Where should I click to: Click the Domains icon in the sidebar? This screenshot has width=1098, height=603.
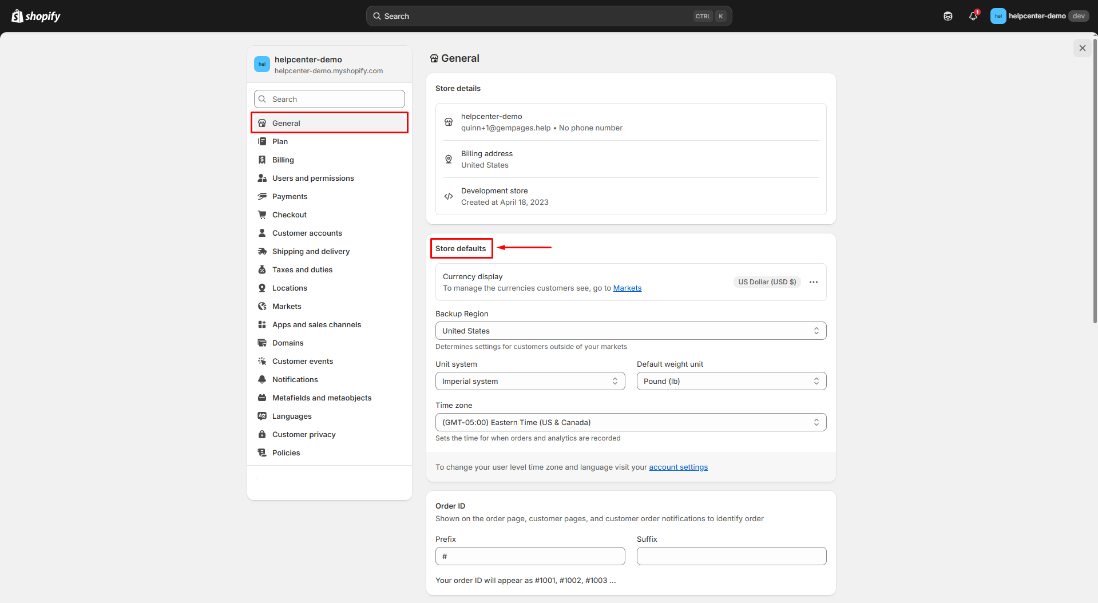(262, 343)
